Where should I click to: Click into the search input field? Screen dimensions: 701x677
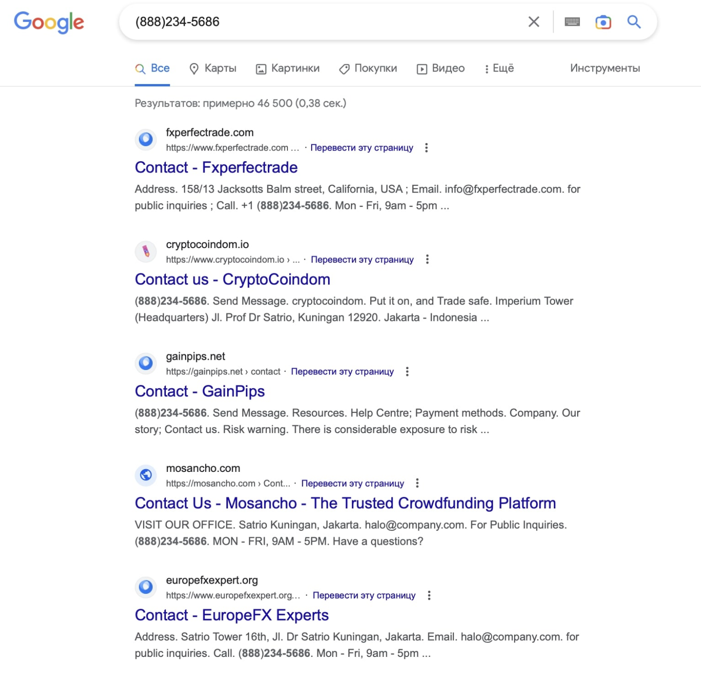[x=327, y=22]
